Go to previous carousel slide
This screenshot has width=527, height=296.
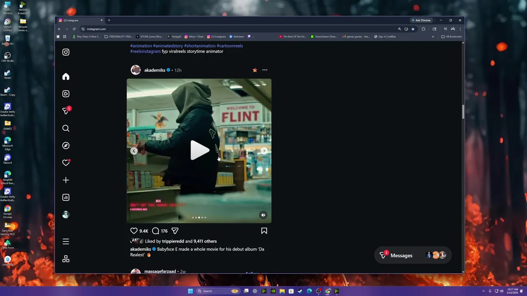click(x=134, y=151)
